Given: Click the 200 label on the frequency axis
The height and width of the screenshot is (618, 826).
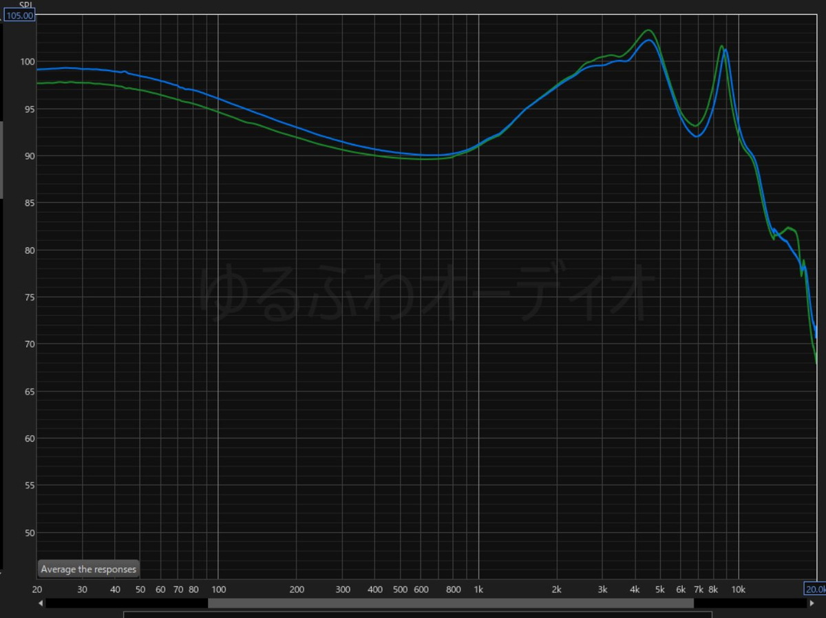Looking at the screenshot, I should pyautogui.click(x=297, y=590).
